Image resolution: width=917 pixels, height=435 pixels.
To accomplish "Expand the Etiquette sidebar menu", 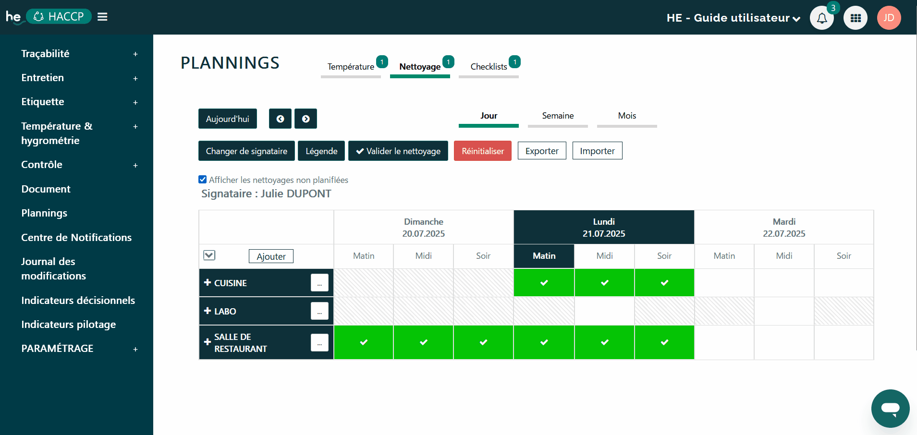I will coord(135,102).
